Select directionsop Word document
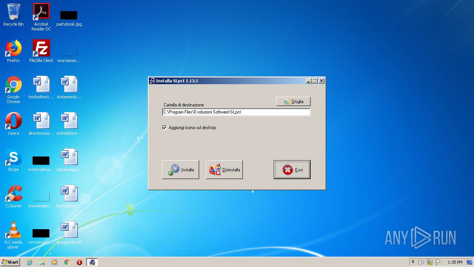 [41, 124]
